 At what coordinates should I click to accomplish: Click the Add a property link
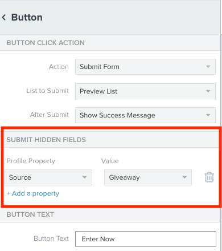tap(33, 193)
